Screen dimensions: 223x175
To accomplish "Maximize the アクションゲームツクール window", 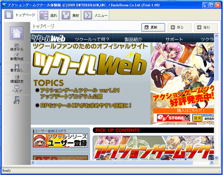I will (211, 5).
